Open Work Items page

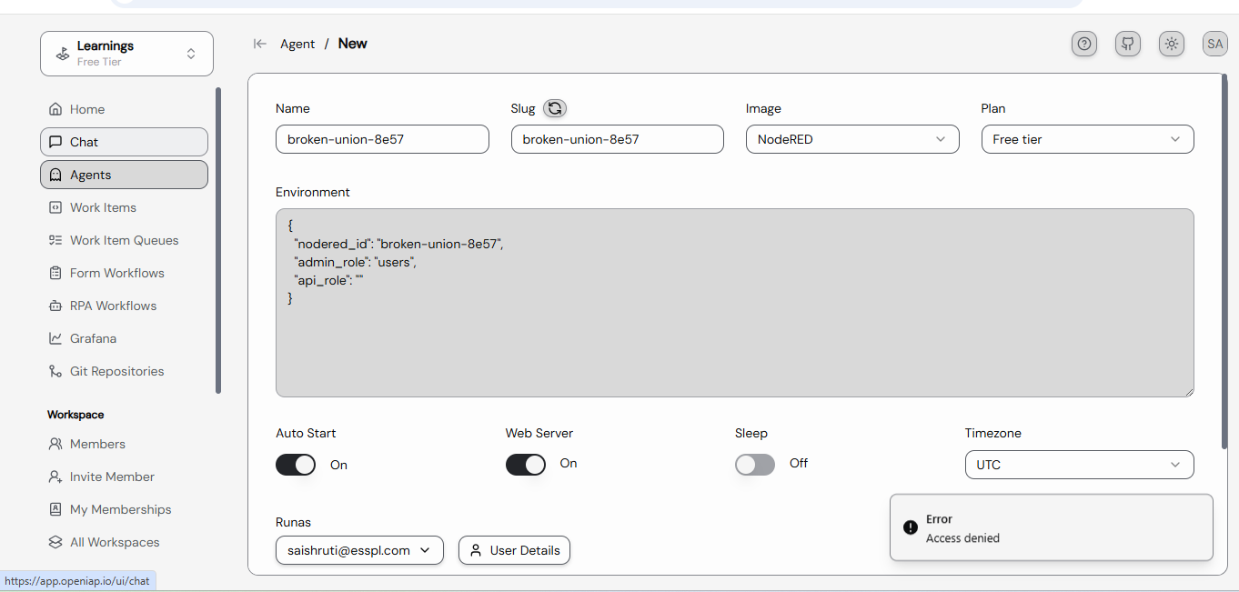pyautogui.click(x=124, y=207)
